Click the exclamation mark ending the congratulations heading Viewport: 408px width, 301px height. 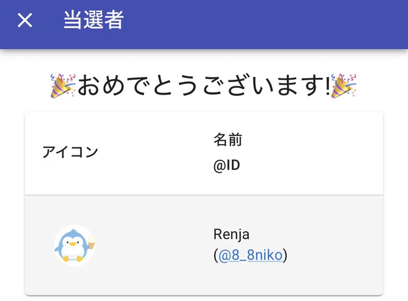(328, 86)
